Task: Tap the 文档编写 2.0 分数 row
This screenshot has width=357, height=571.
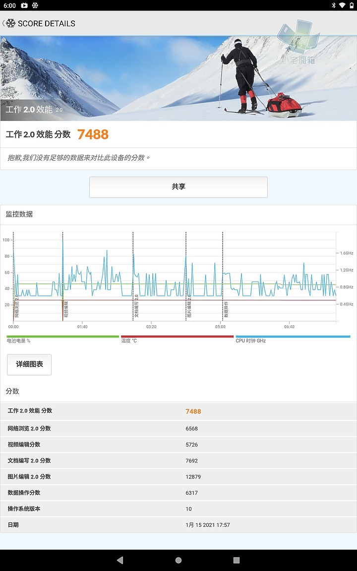Action: pyautogui.click(x=178, y=460)
